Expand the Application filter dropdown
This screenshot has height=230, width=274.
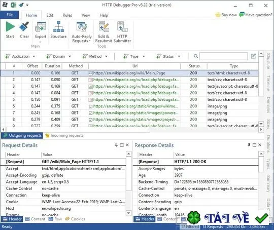point(34,56)
